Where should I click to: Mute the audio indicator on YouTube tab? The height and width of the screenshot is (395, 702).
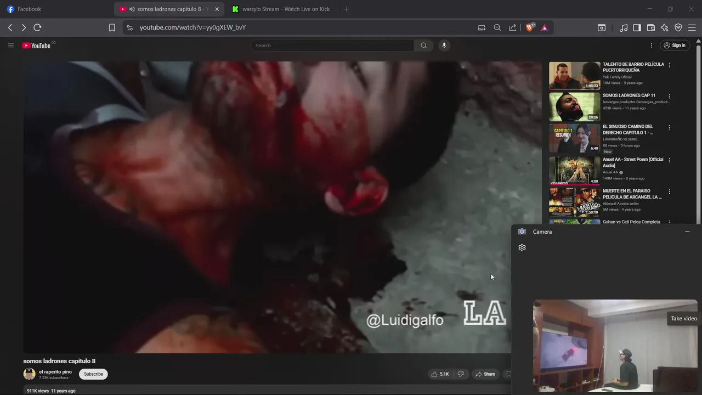tap(132, 9)
